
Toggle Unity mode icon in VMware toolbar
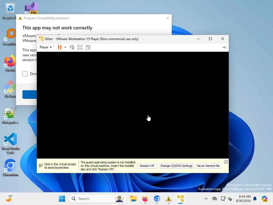point(88,47)
